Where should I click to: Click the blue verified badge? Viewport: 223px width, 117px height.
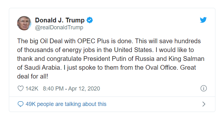point(90,20)
